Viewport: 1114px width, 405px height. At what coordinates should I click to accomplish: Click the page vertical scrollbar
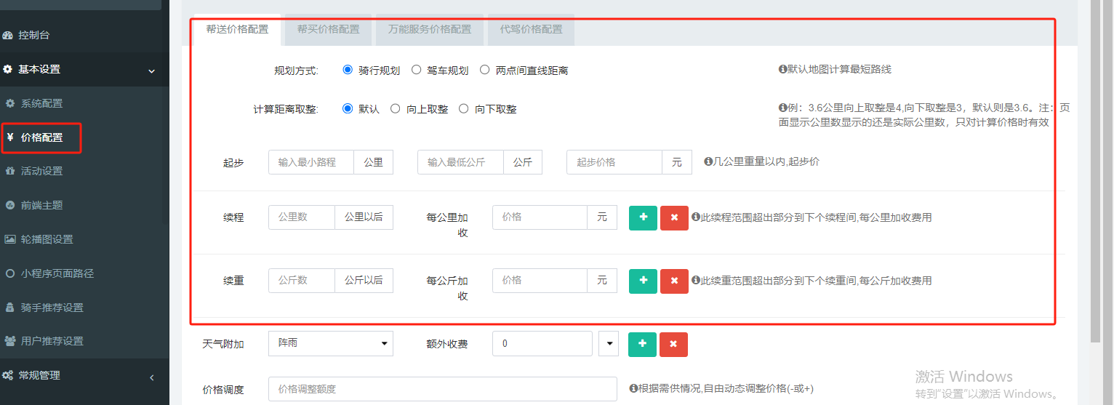tap(1095, 171)
